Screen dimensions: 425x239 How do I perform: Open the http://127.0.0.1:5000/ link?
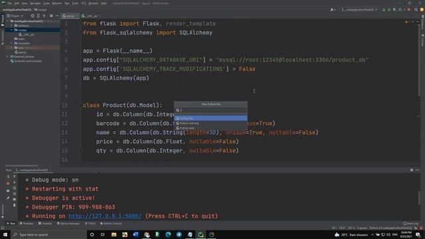[x=105, y=216]
